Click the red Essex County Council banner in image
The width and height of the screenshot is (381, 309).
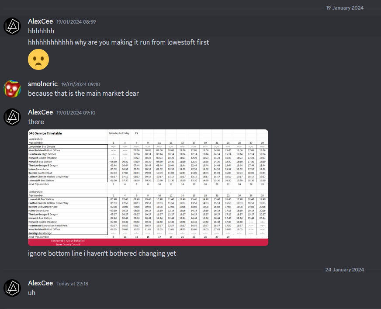tap(148, 243)
